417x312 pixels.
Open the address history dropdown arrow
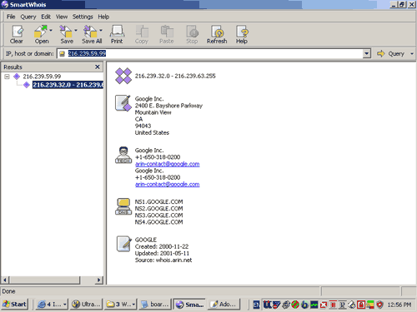point(367,53)
